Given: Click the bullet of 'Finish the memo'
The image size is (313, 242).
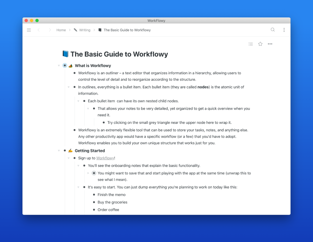Looking at the screenshot, I should [x=94, y=195].
